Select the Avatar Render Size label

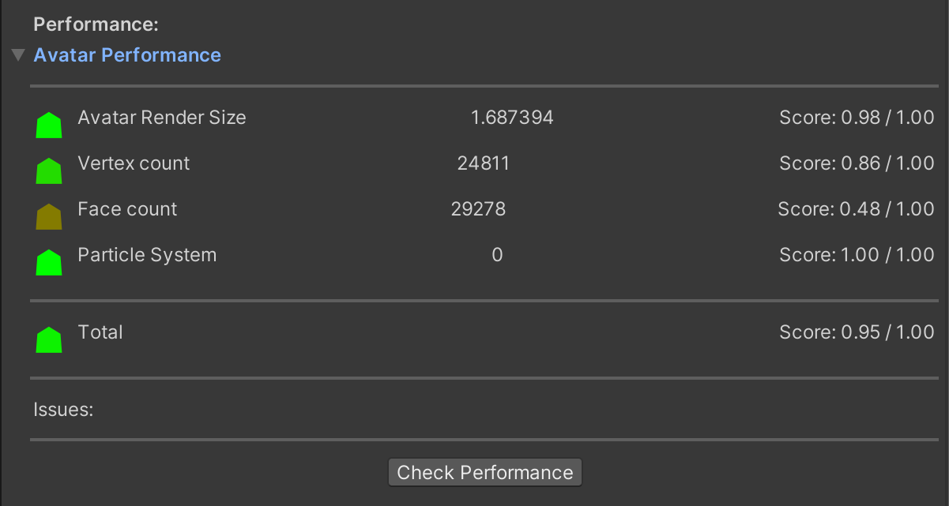click(x=162, y=118)
